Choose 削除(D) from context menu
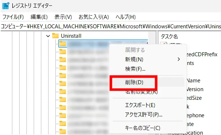221x135 pixels. (x=148, y=82)
